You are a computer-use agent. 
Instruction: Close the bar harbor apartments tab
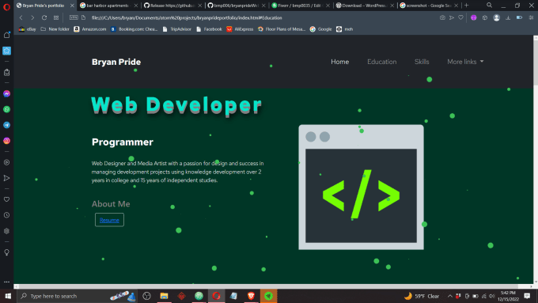coord(136,6)
